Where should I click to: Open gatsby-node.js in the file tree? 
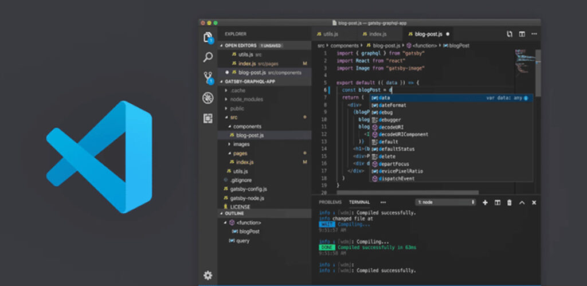point(264,198)
